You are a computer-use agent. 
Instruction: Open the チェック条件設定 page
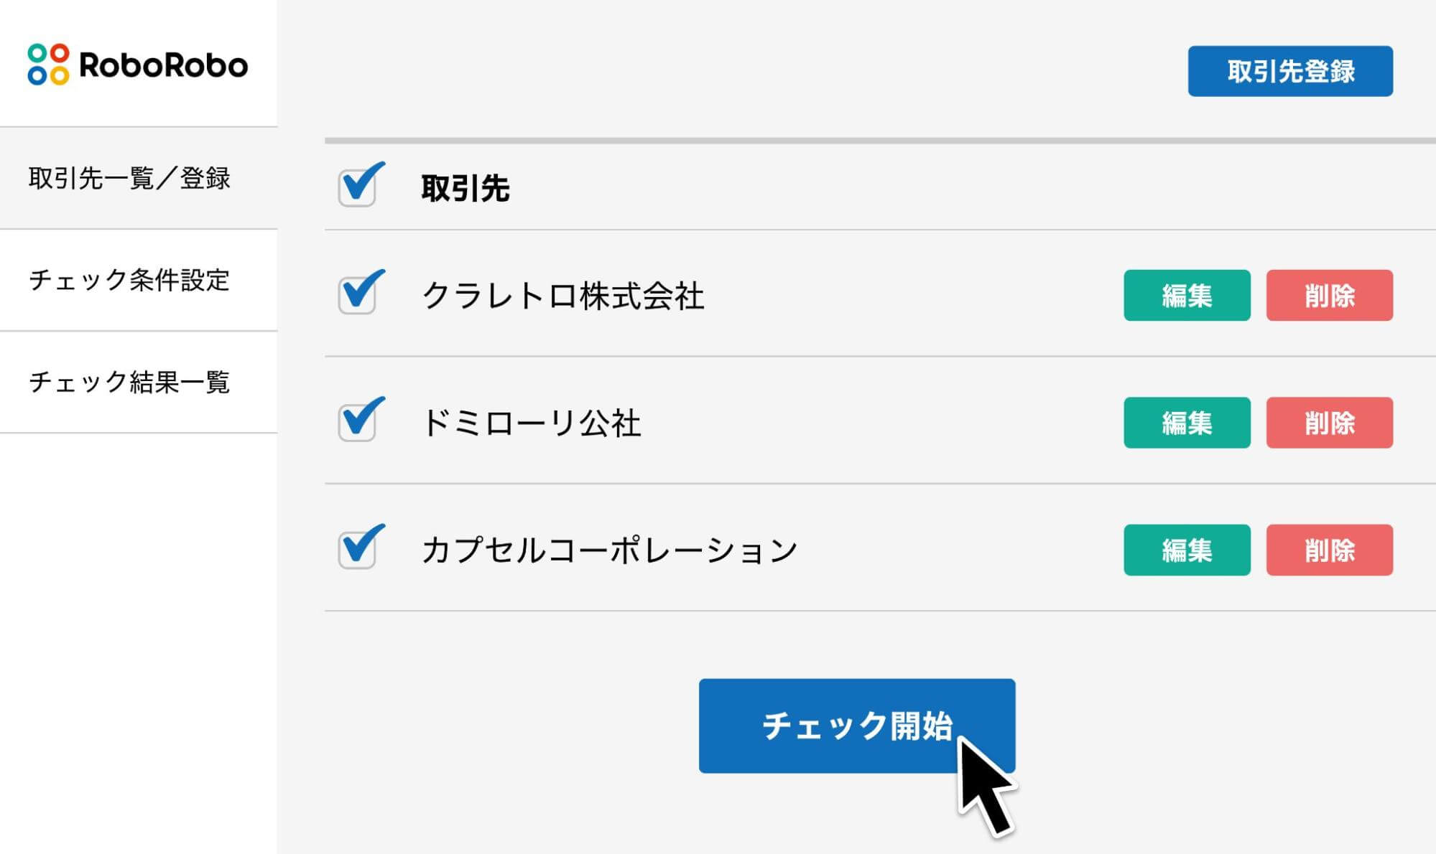tap(129, 281)
